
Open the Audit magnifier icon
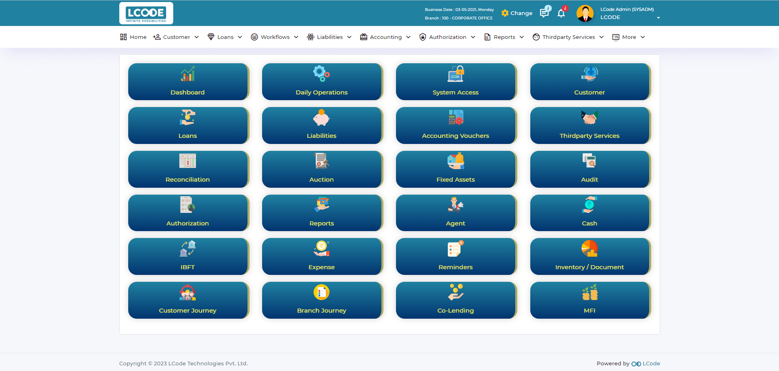590,161
